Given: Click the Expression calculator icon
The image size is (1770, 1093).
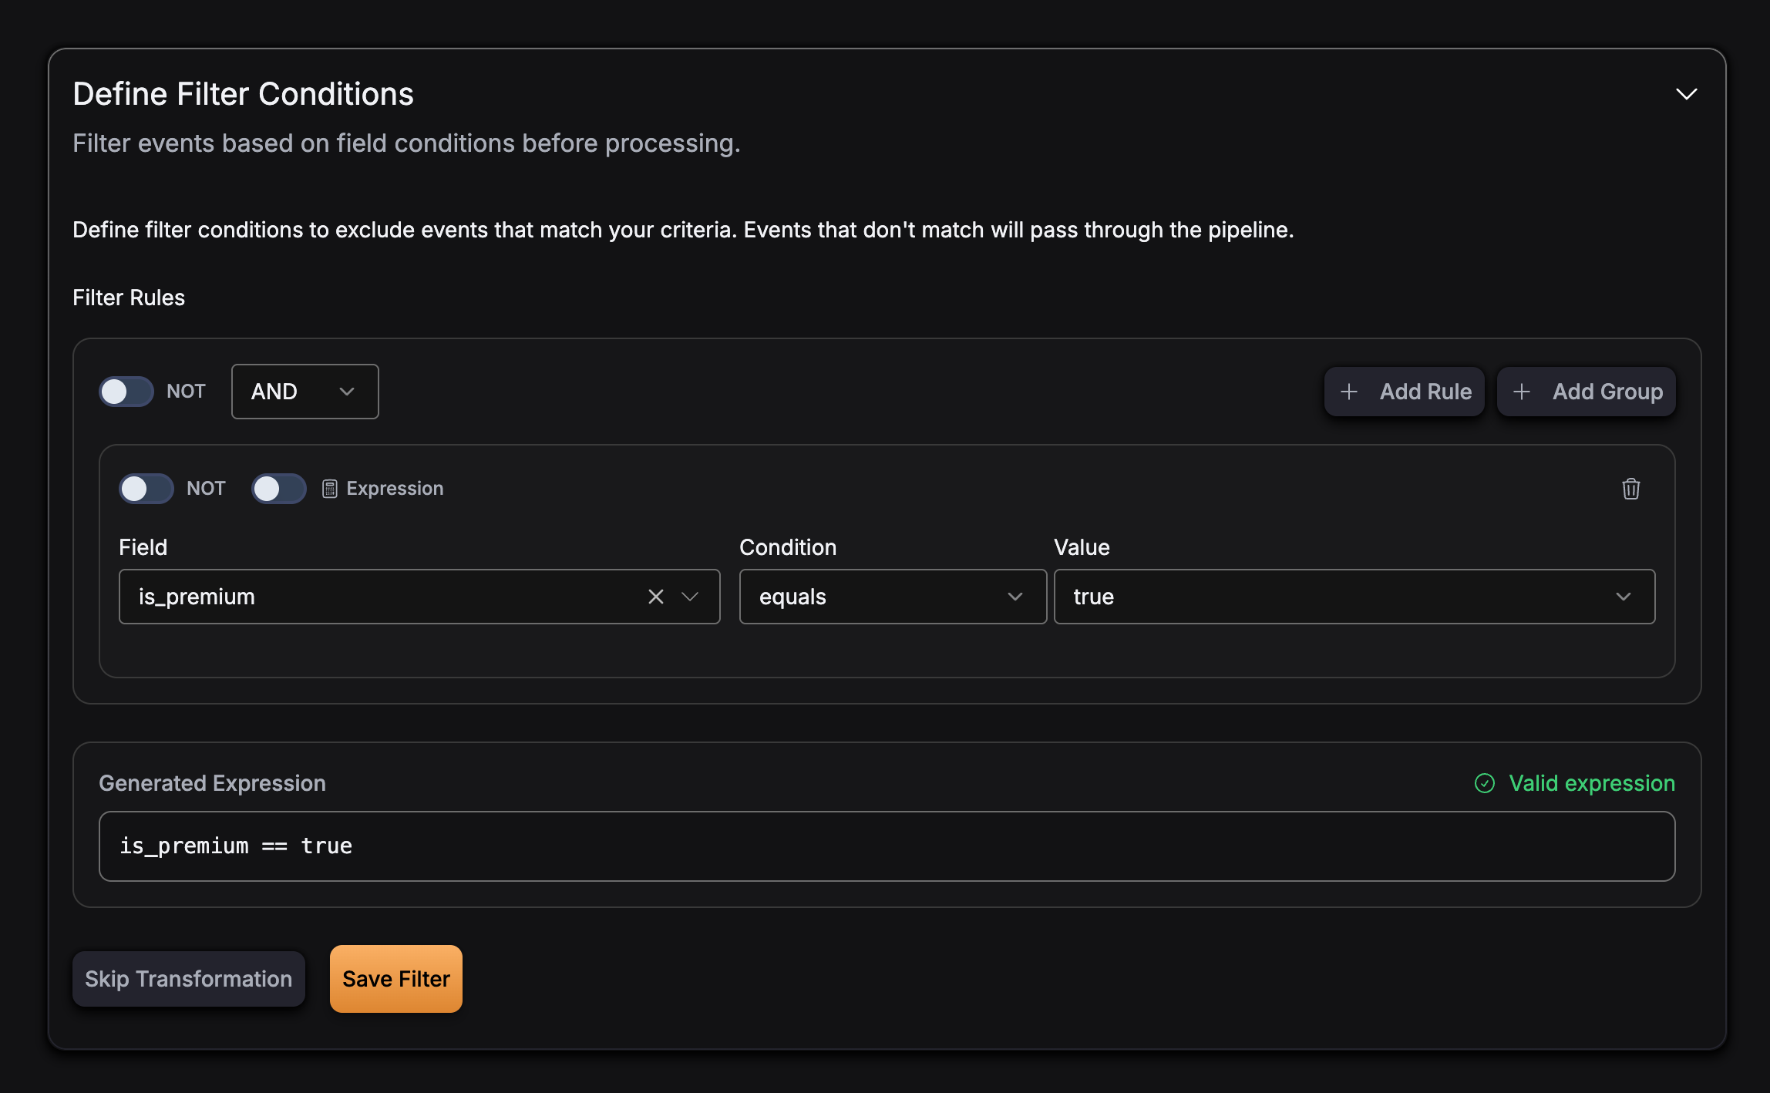Looking at the screenshot, I should pyautogui.click(x=330, y=489).
